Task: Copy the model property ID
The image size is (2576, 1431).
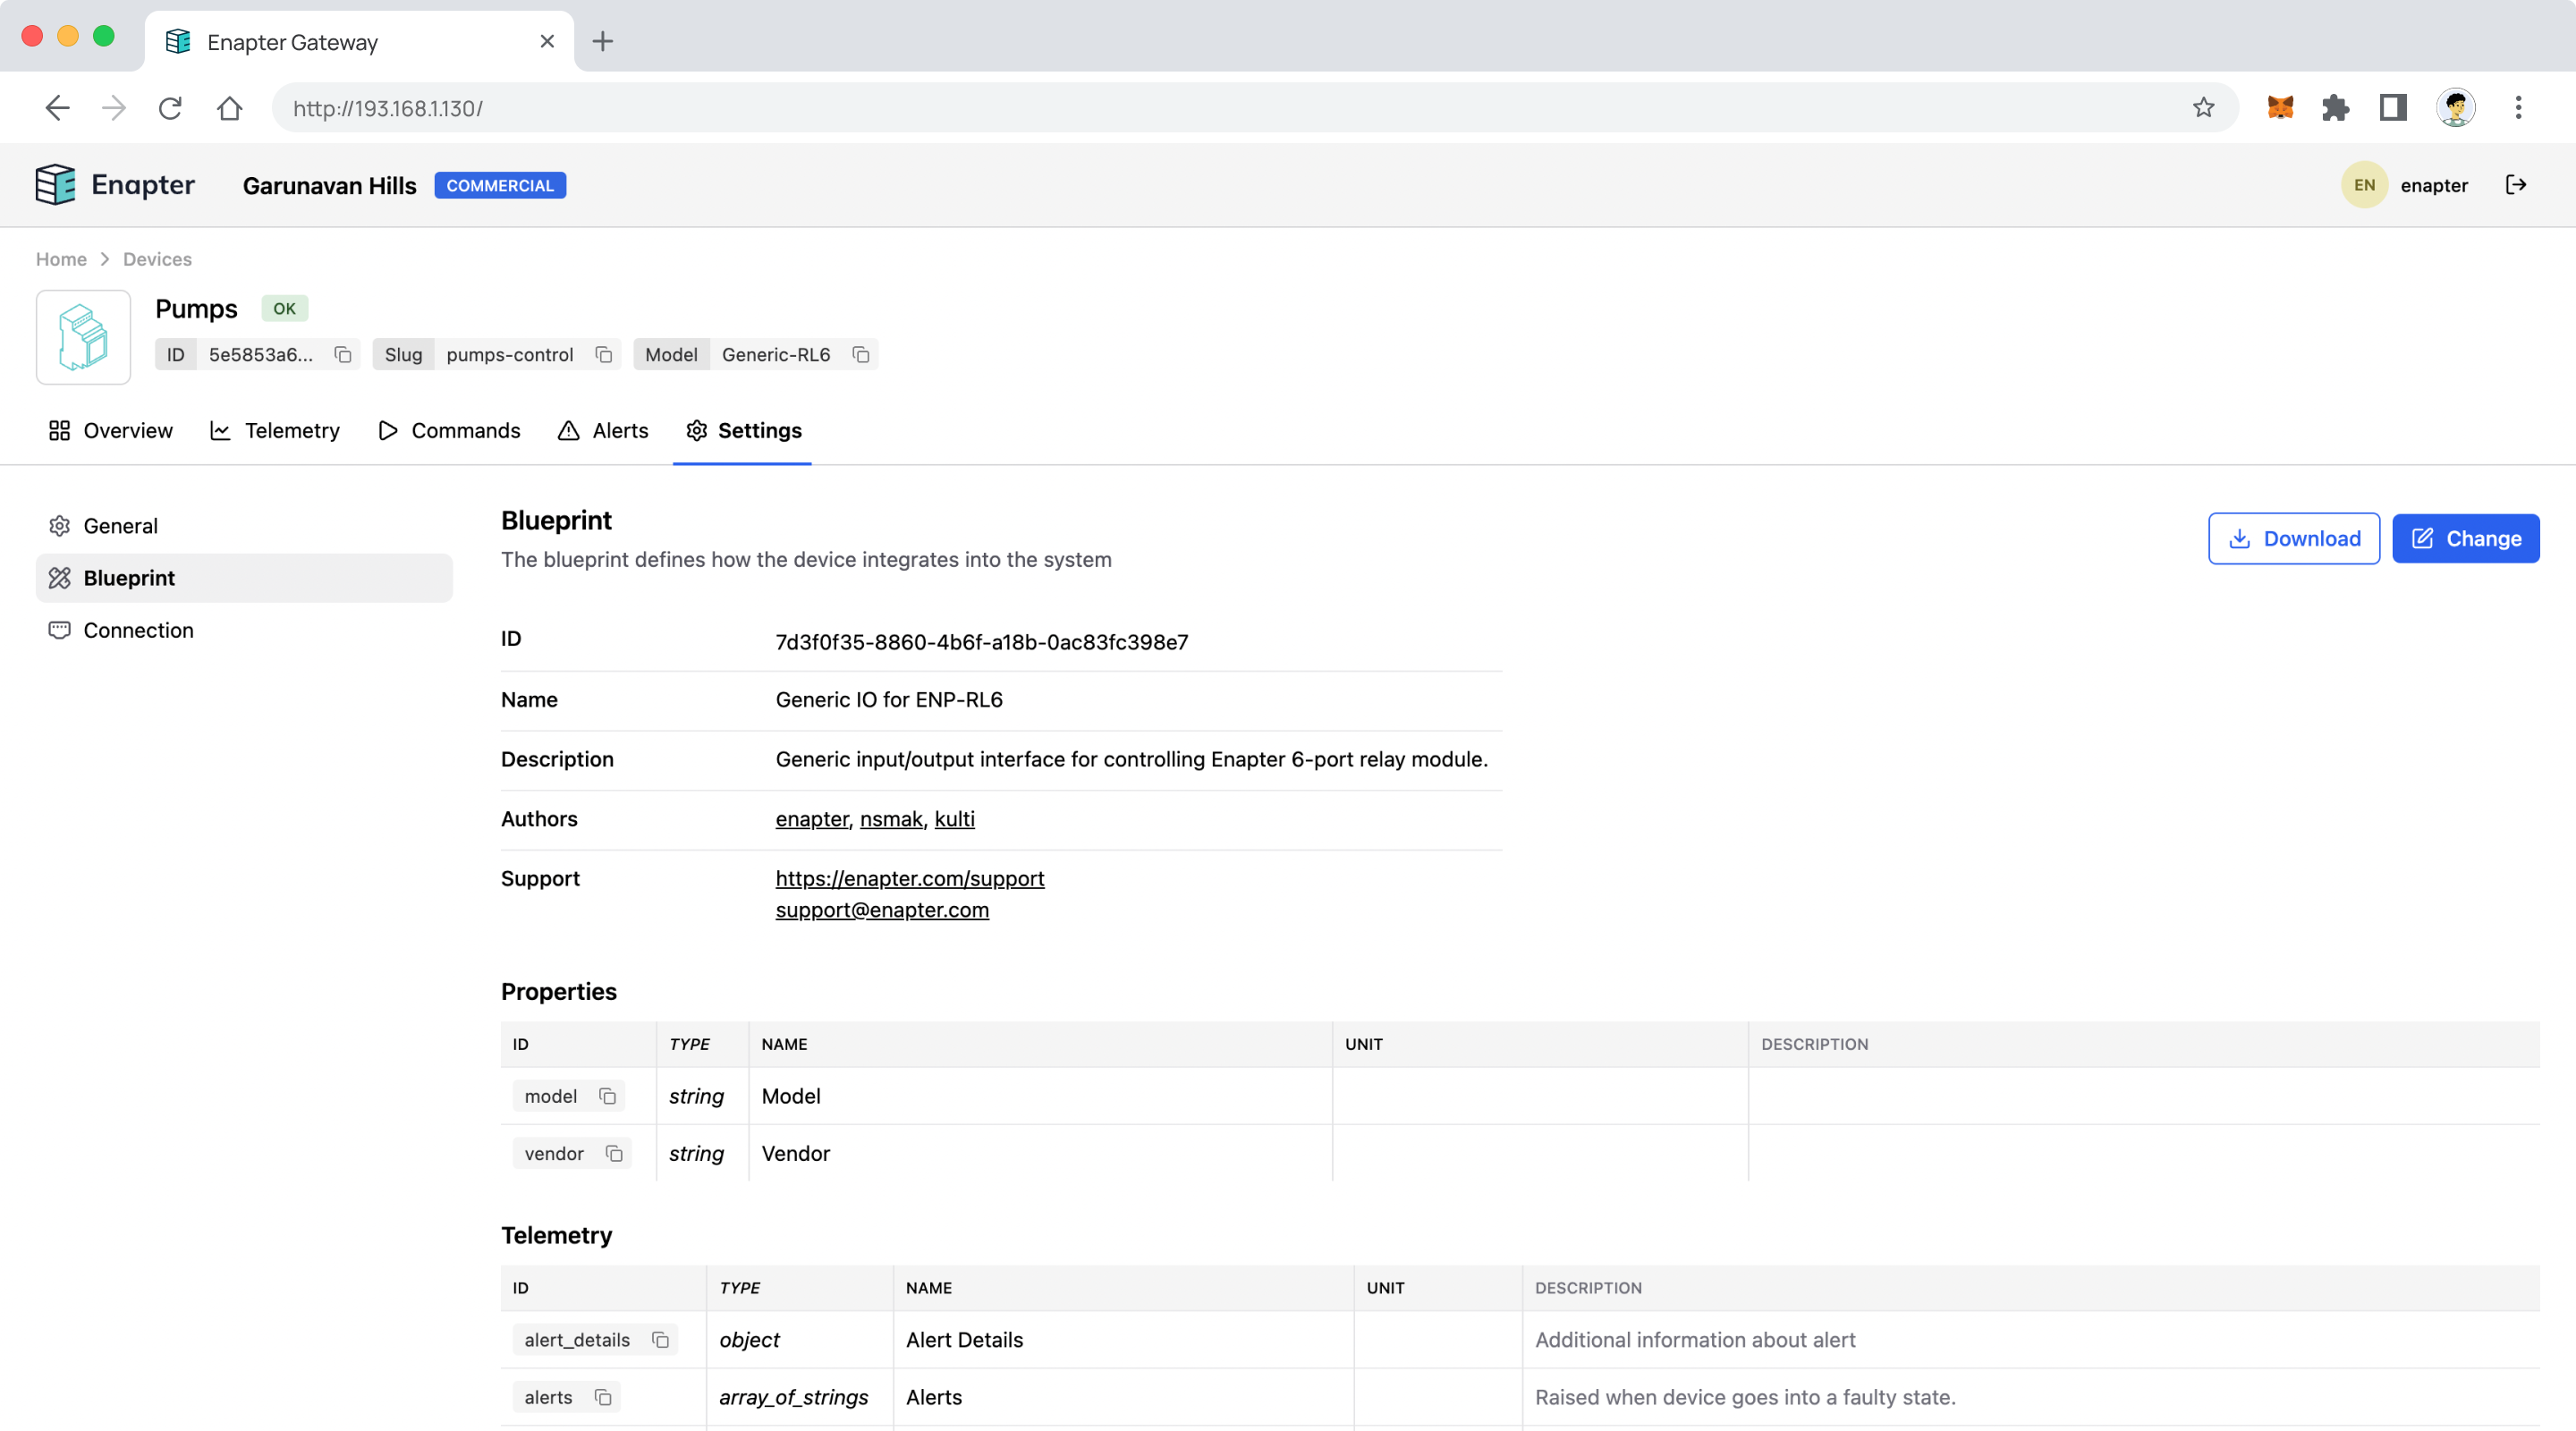Action: coord(607,1096)
